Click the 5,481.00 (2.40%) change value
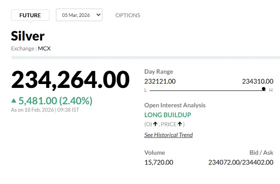This screenshot has height=184, width=280. (55, 101)
